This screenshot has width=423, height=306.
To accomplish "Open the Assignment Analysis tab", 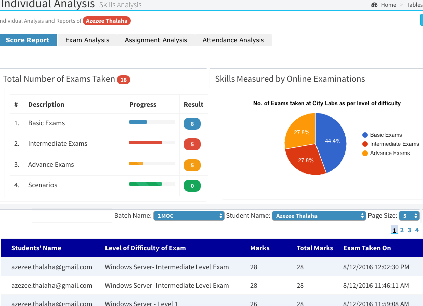I will point(155,40).
